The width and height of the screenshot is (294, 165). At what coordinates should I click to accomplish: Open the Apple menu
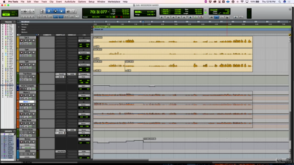(x=4, y=2)
